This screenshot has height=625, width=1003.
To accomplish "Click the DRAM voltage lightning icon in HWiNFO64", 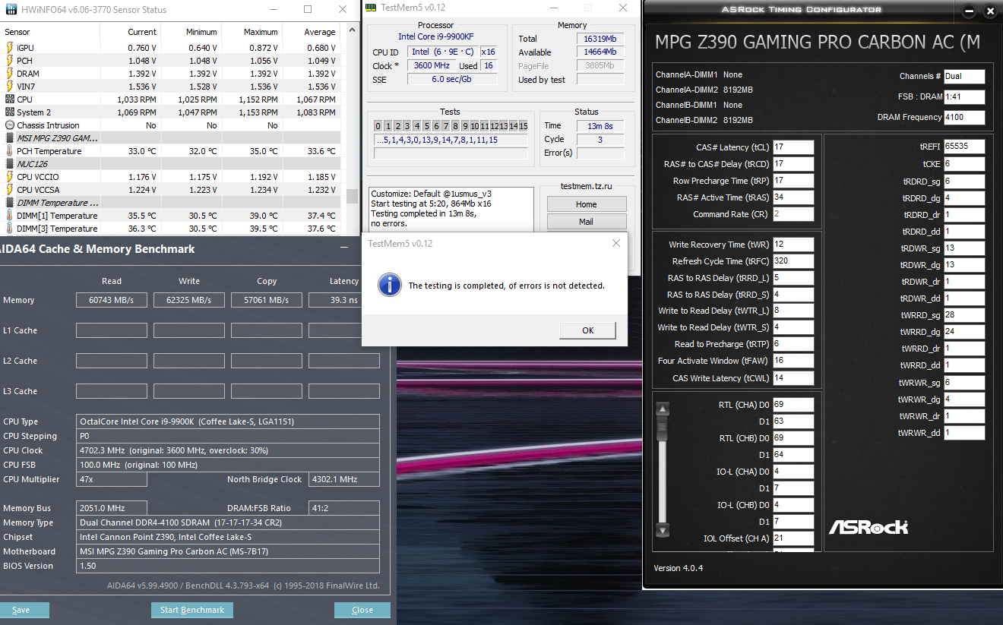I will coord(10,74).
